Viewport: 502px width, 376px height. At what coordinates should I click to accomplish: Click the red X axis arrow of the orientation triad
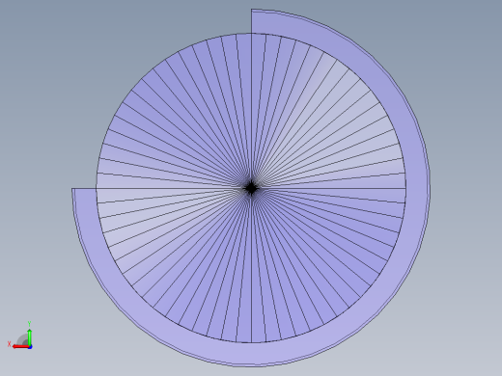pos(20,347)
